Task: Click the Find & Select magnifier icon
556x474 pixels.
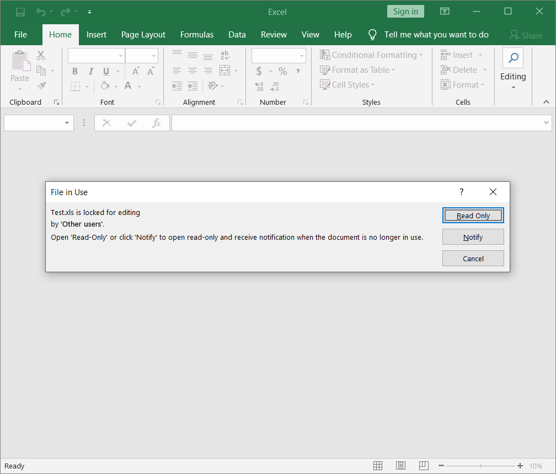Action: (513, 58)
